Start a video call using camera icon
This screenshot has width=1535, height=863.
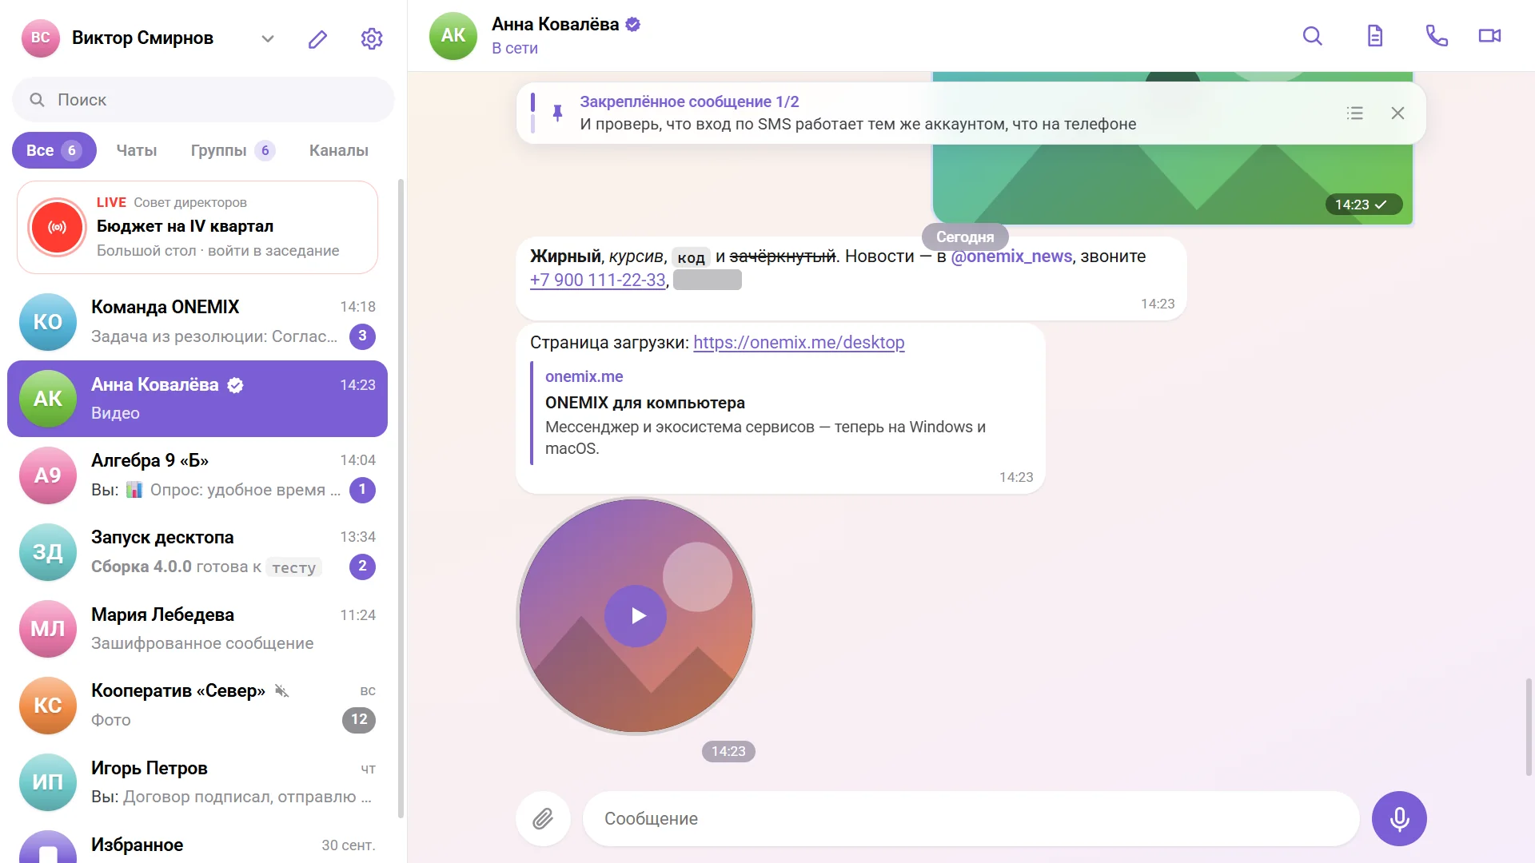pos(1489,36)
